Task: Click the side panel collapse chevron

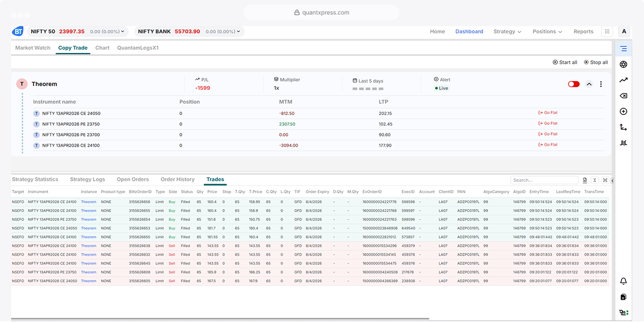Action: click(x=612, y=180)
